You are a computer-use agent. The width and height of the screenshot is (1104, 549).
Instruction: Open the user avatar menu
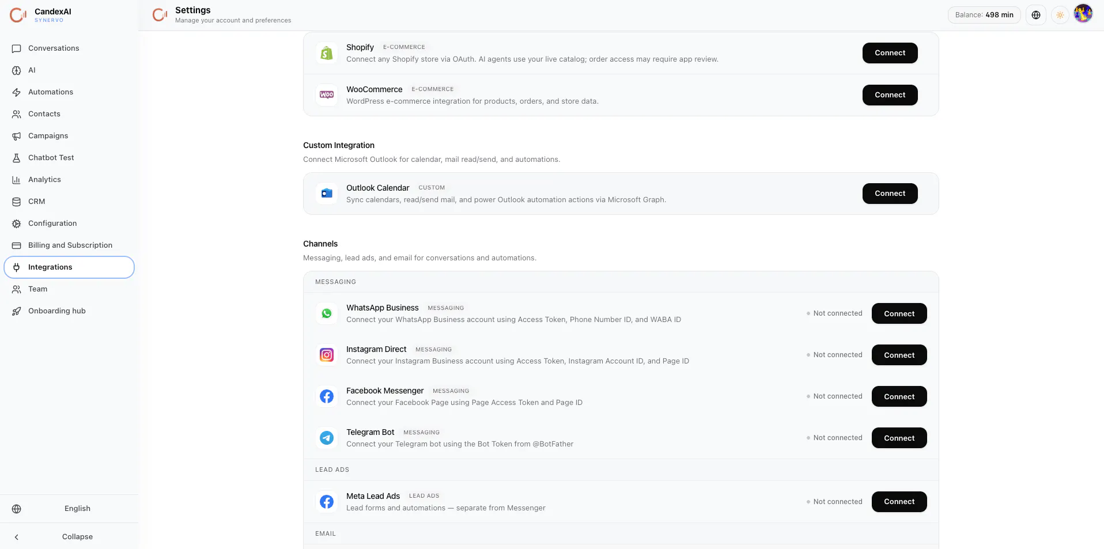click(1083, 13)
